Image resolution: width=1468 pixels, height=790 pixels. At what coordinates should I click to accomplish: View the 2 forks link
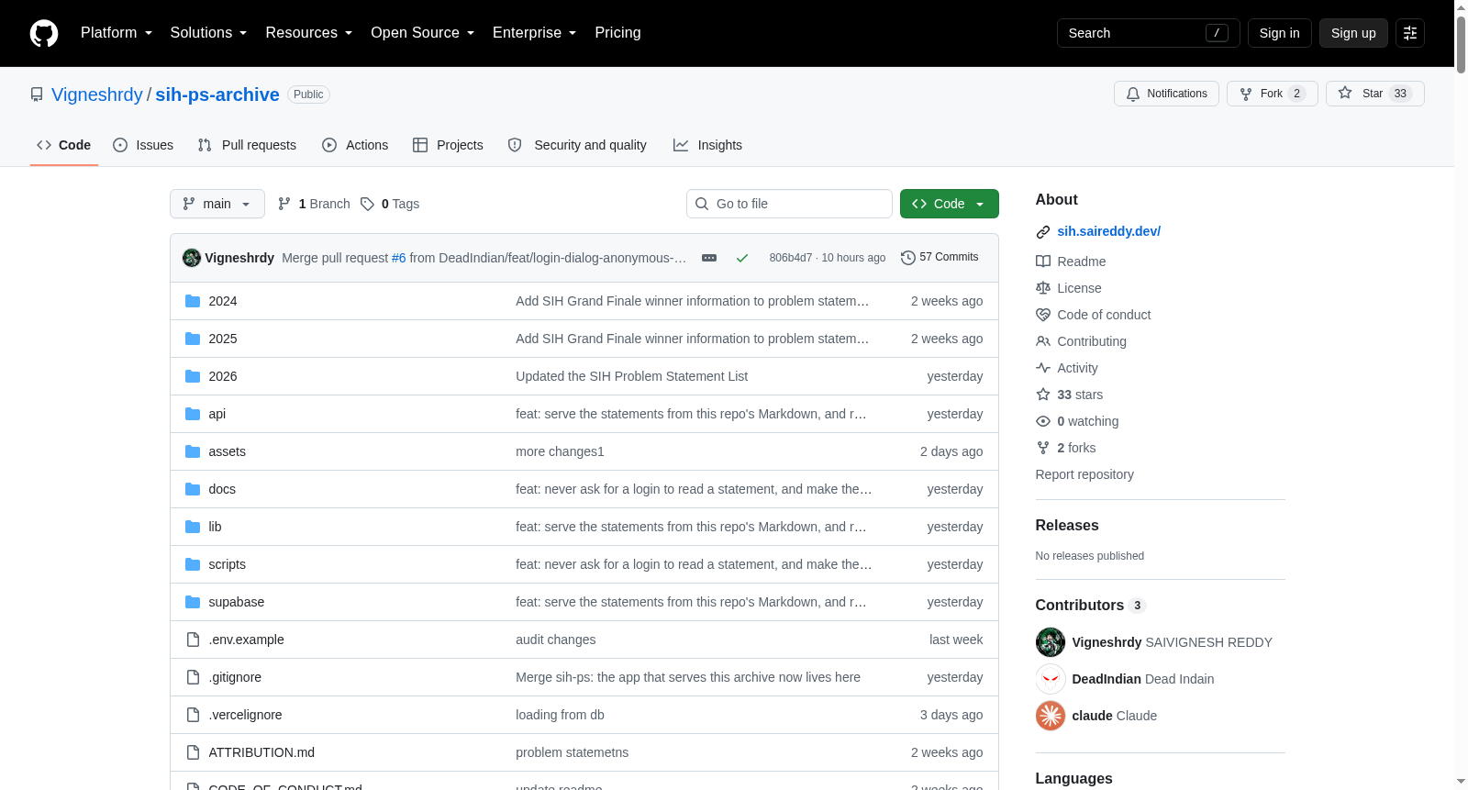tap(1066, 448)
